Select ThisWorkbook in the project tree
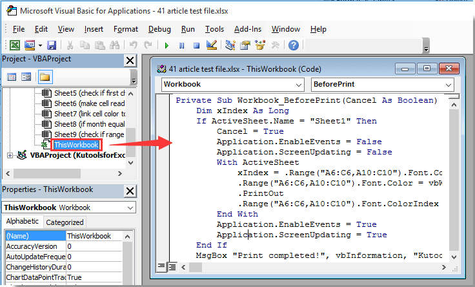 point(76,145)
